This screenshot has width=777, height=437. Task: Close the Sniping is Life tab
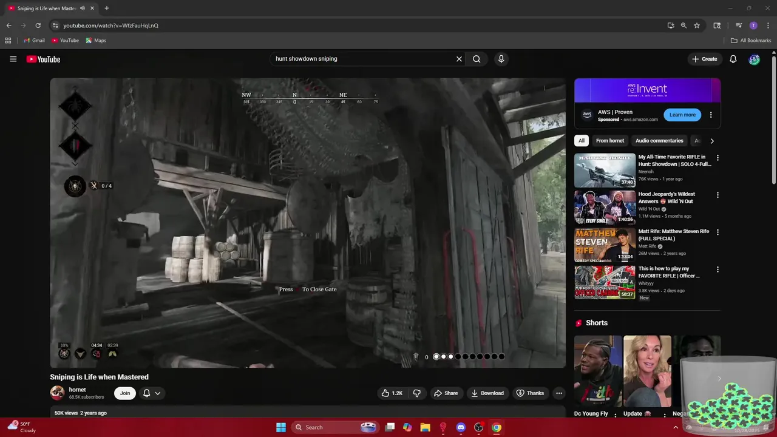click(92, 8)
